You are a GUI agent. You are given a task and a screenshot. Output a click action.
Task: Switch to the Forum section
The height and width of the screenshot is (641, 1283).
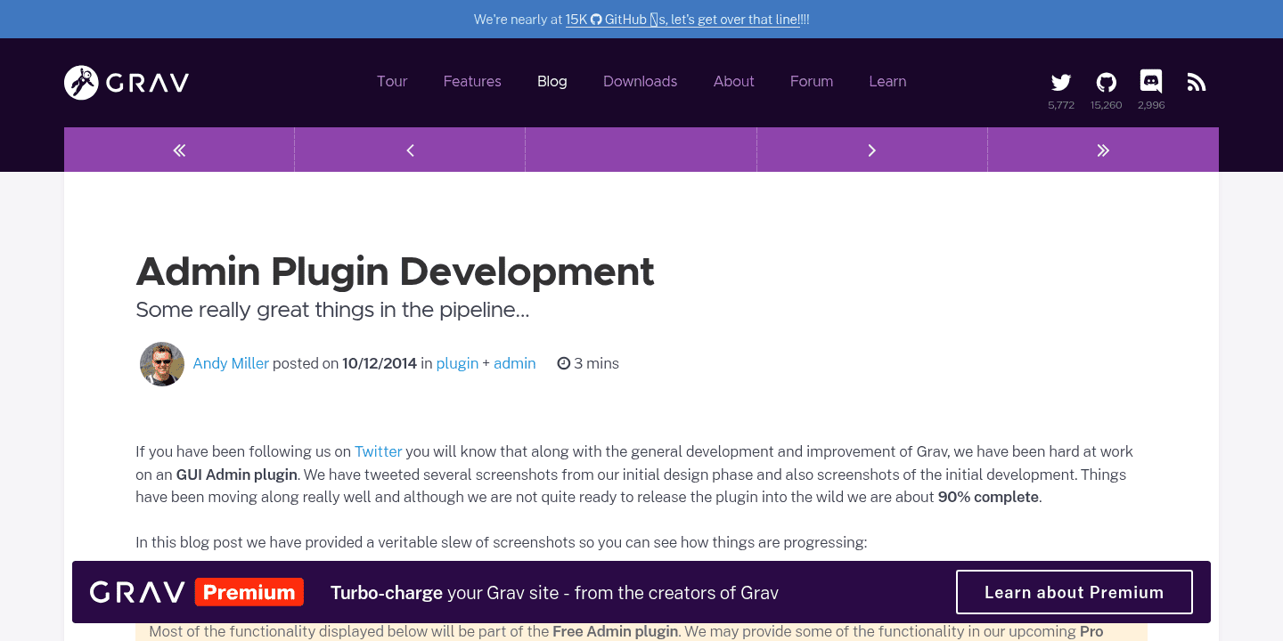click(811, 81)
